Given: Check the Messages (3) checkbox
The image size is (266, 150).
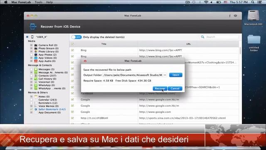Looking at the screenshot, I should pyautogui.click(x=32, y=69).
